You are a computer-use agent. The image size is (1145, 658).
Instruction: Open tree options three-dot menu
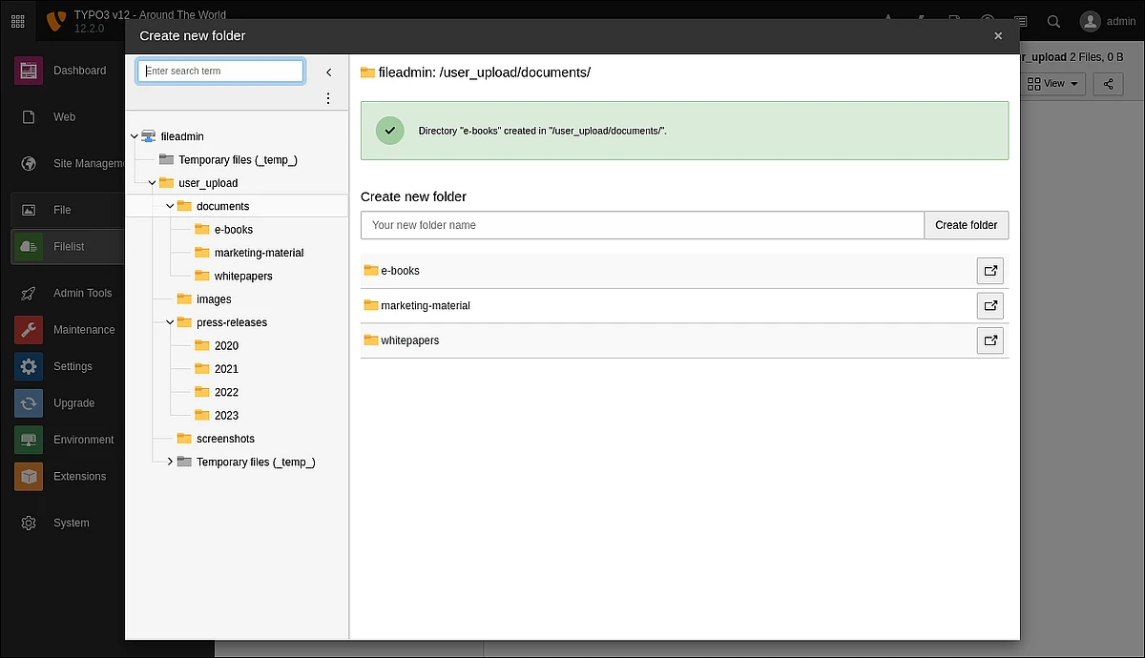pos(328,98)
